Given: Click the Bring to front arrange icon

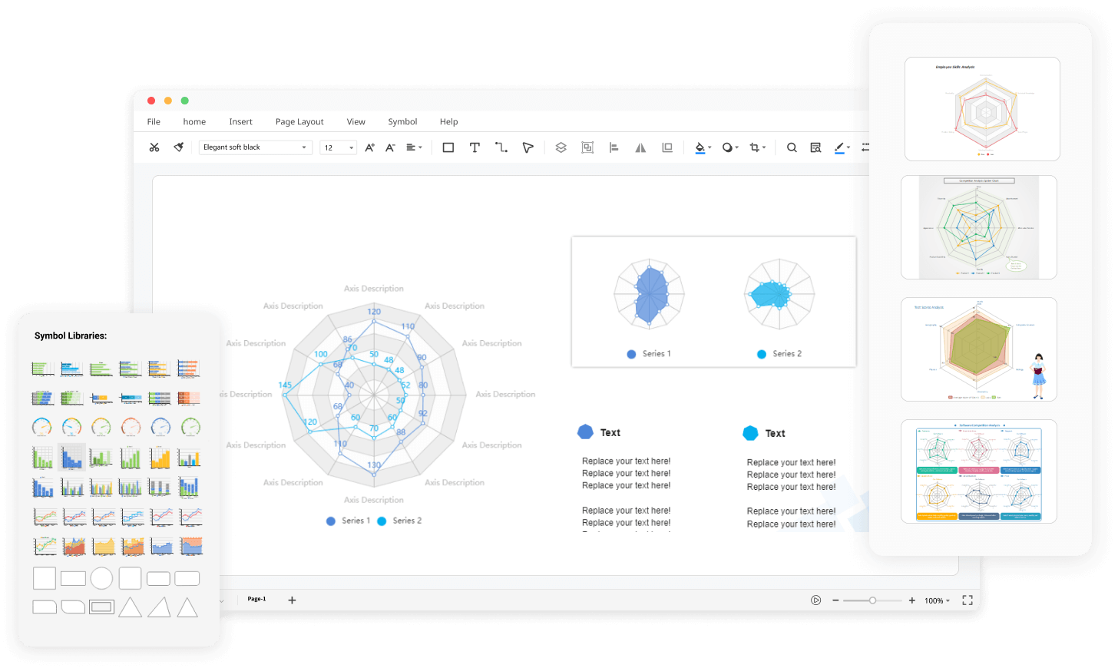Looking at the screenshot, I should 667,147.
